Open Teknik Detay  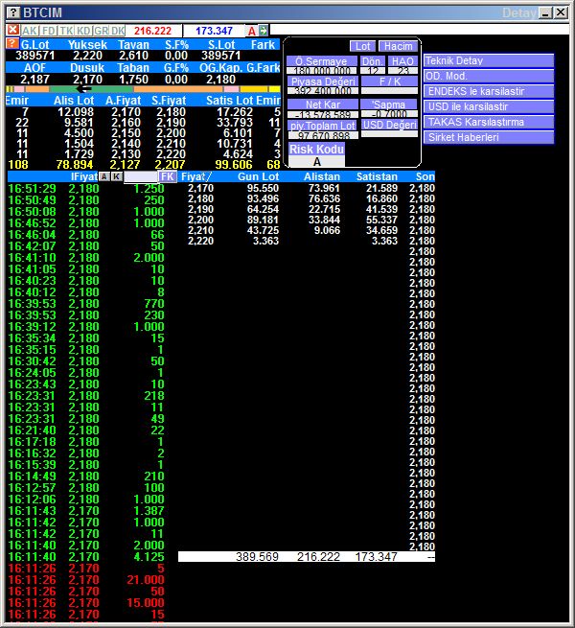489,60
